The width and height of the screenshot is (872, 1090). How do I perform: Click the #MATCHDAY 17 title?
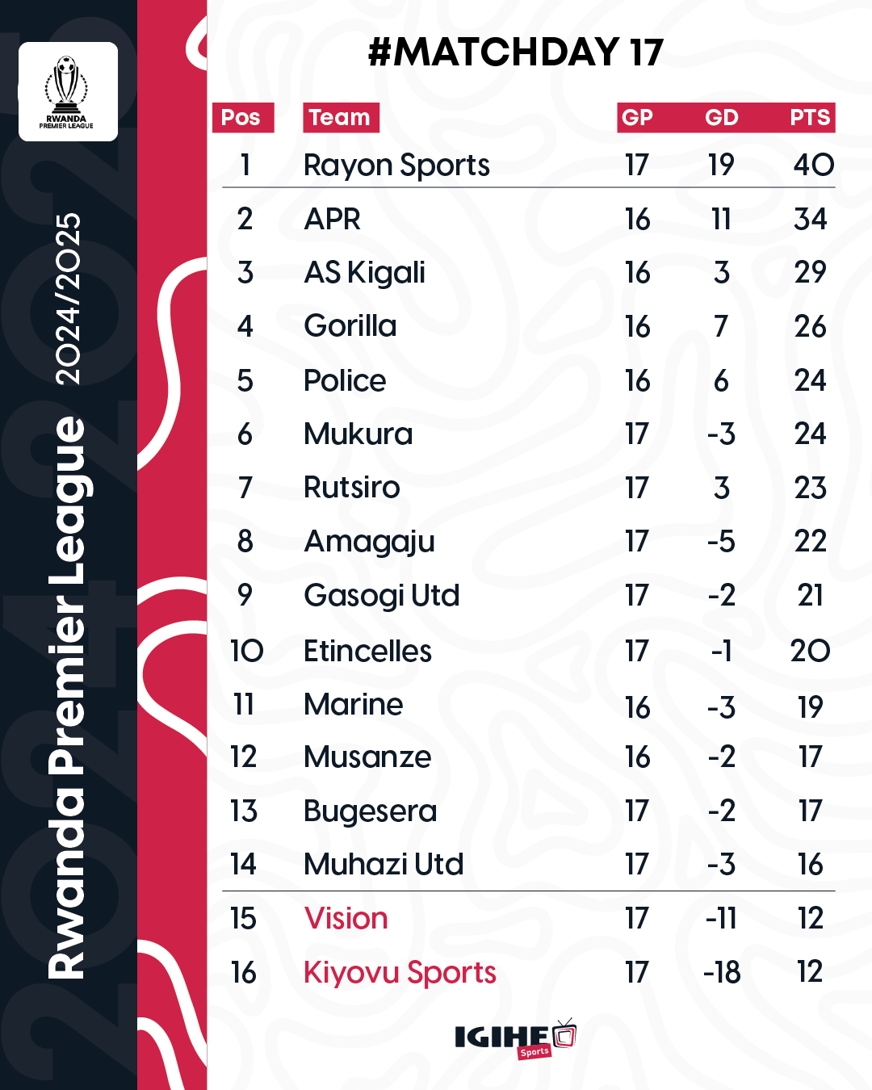515,52
